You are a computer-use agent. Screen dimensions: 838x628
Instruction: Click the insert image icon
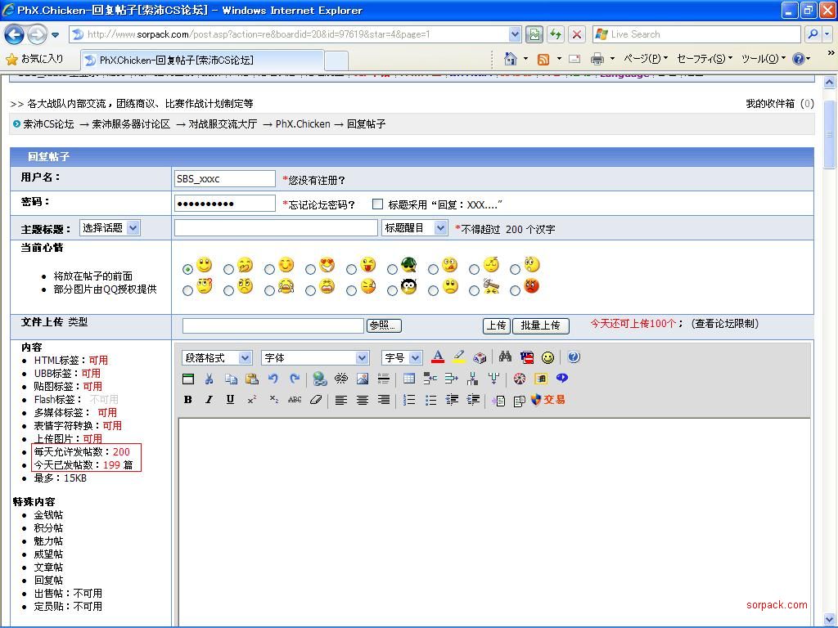coord(363,379)
